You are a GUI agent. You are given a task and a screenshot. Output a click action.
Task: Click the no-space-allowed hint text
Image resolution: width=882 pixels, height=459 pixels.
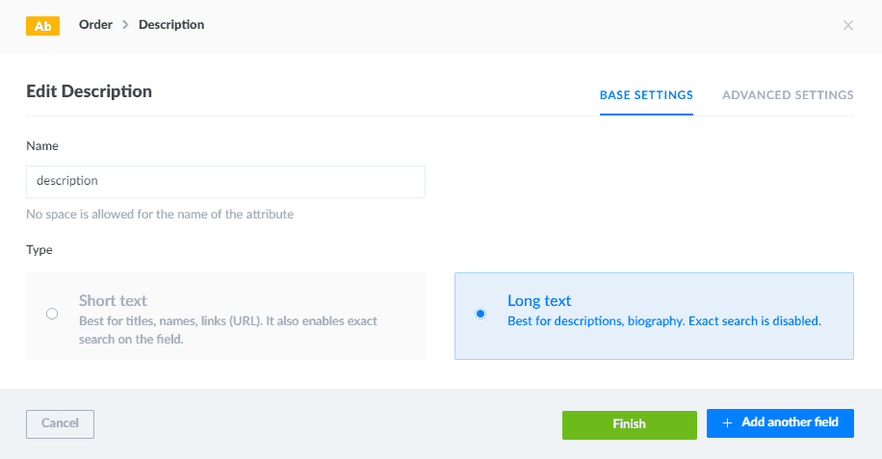click(160, 214)
